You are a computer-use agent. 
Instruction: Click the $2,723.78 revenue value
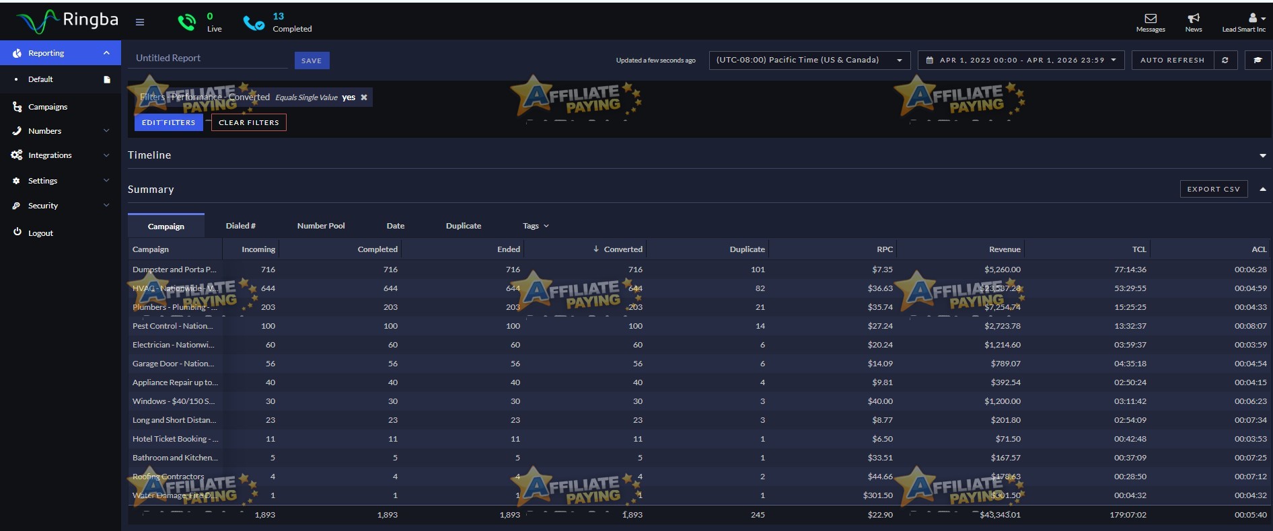click(1003, 326)
